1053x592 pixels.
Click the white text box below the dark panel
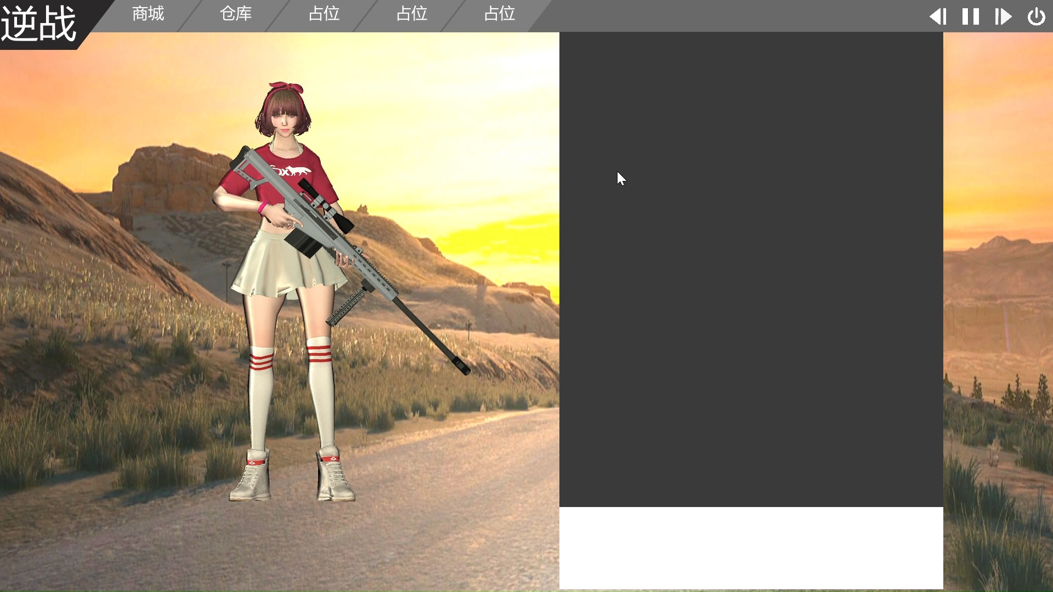(x=751, y=548)
